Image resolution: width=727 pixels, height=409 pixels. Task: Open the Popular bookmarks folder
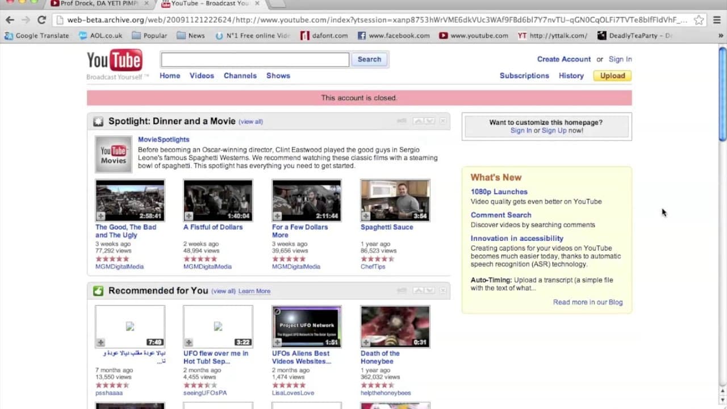[x=149, y=36]
